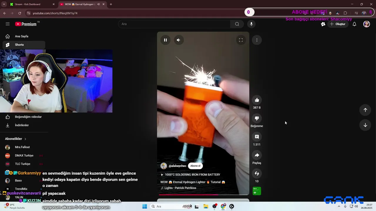Close the YouTube Shorts tab

[x=104, y=4]
